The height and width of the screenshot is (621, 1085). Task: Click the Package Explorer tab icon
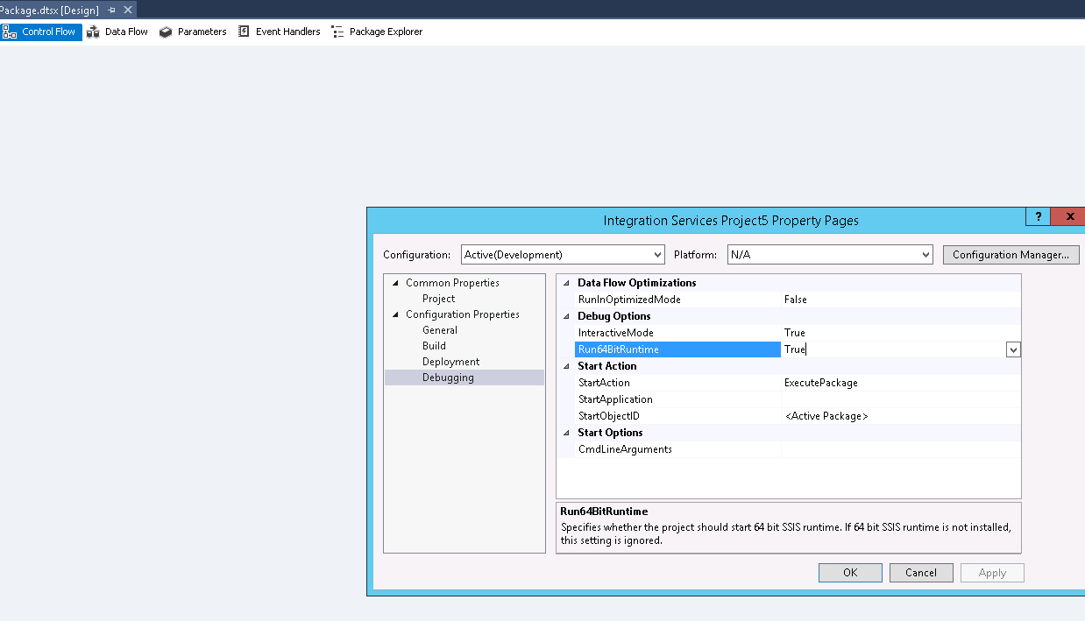(x=337, y=32)
